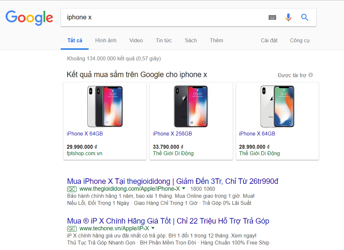Open the on-screen keyboard icon
Image resolution: width=344 pixels, height=250 pixels.
[x=272, y=18]
